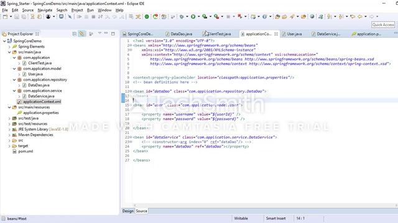
Task: Click the Next Annotation toolbar icon
Action: pyautogui.click(x=330, y=17)
